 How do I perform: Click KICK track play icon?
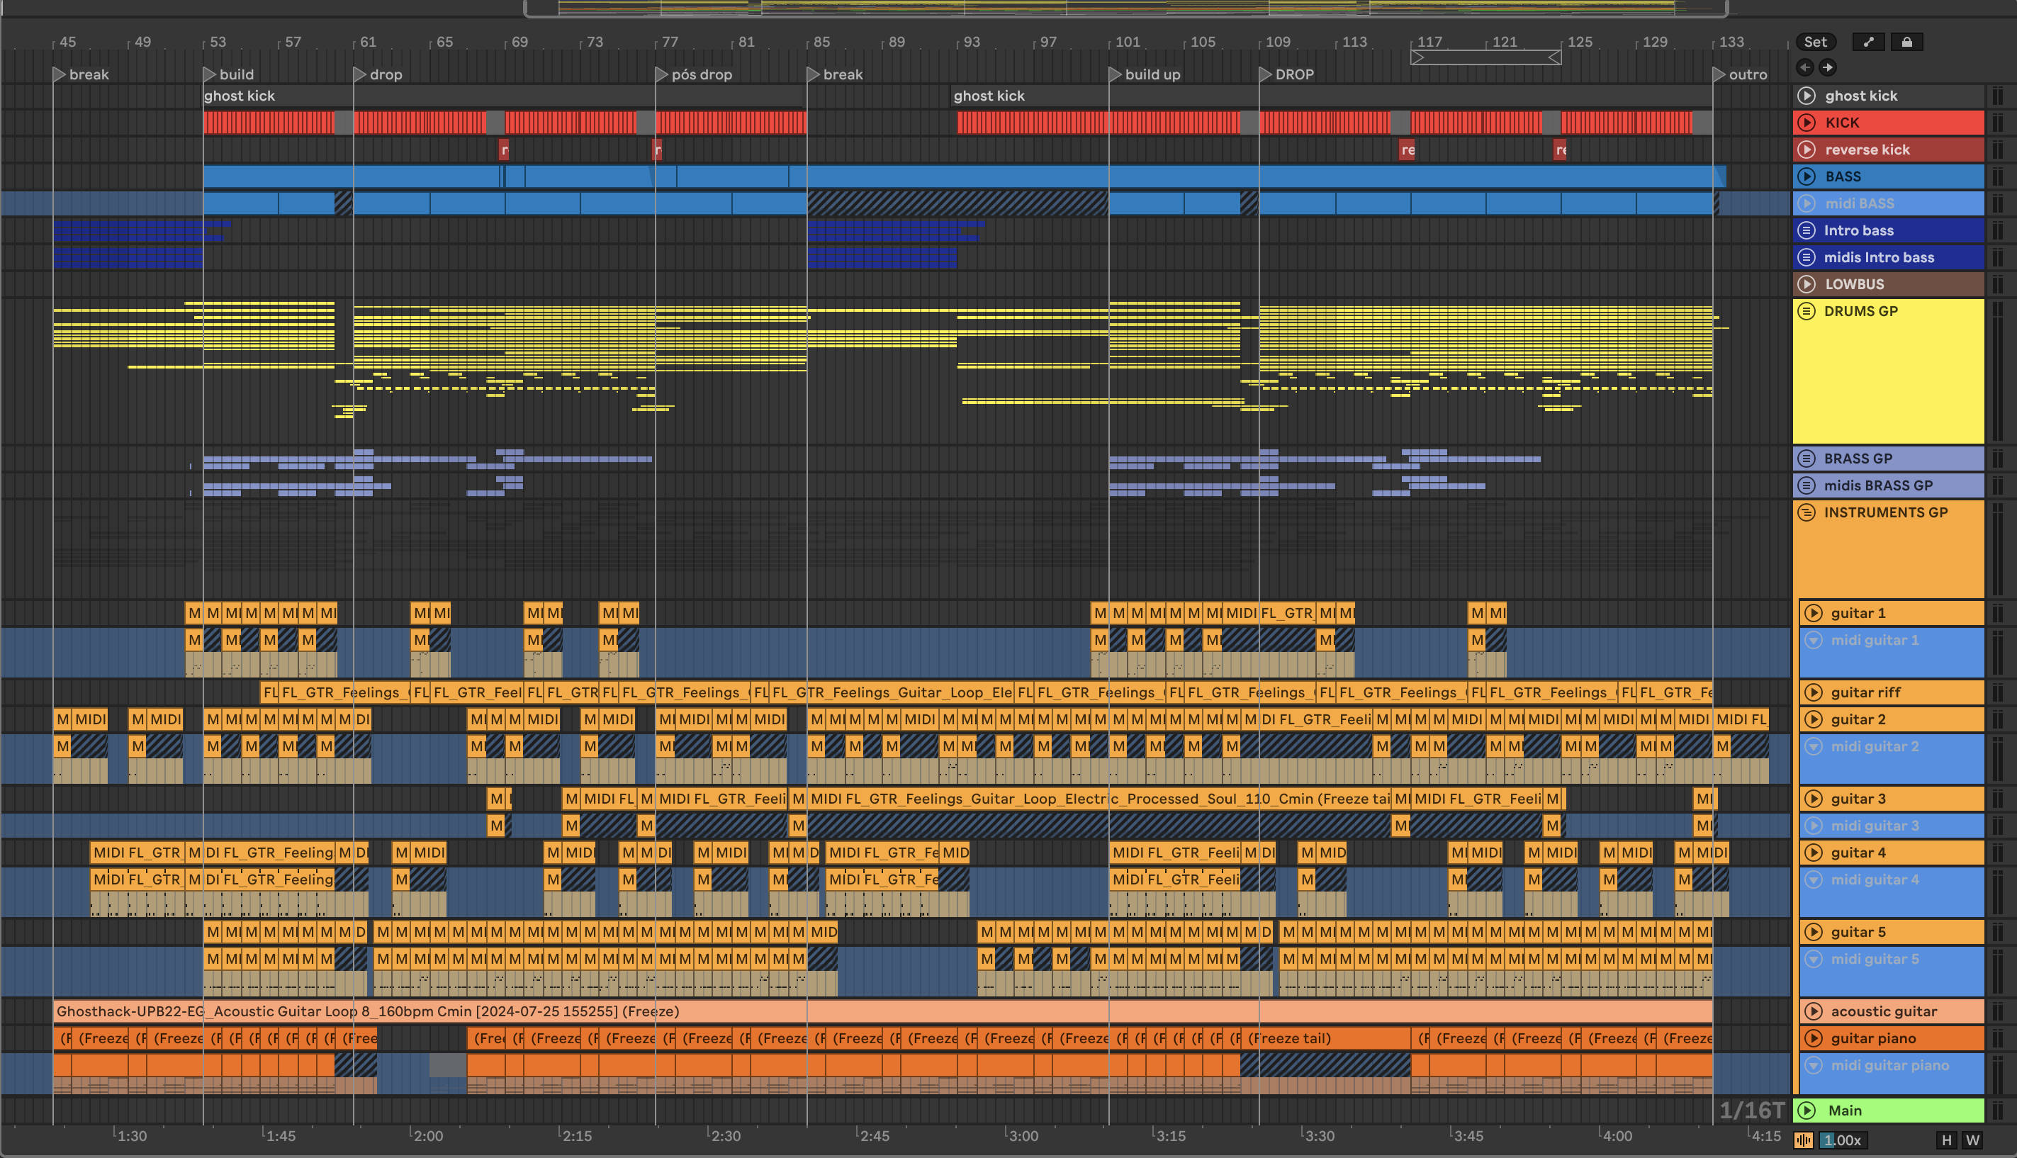coord(1807,123)
